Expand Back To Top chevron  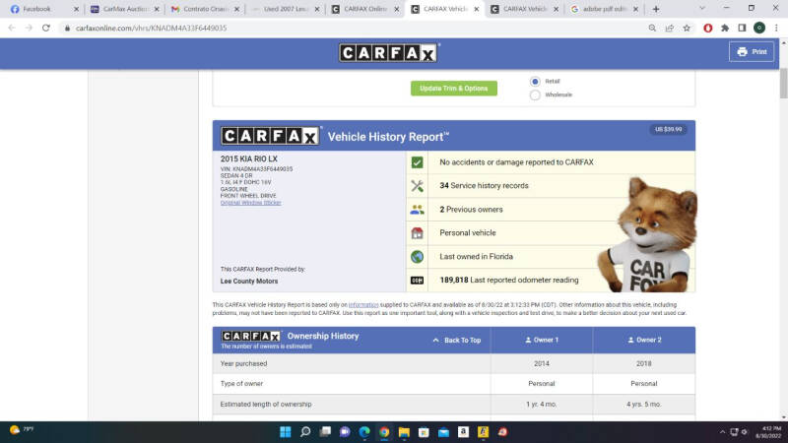[435, 341]
